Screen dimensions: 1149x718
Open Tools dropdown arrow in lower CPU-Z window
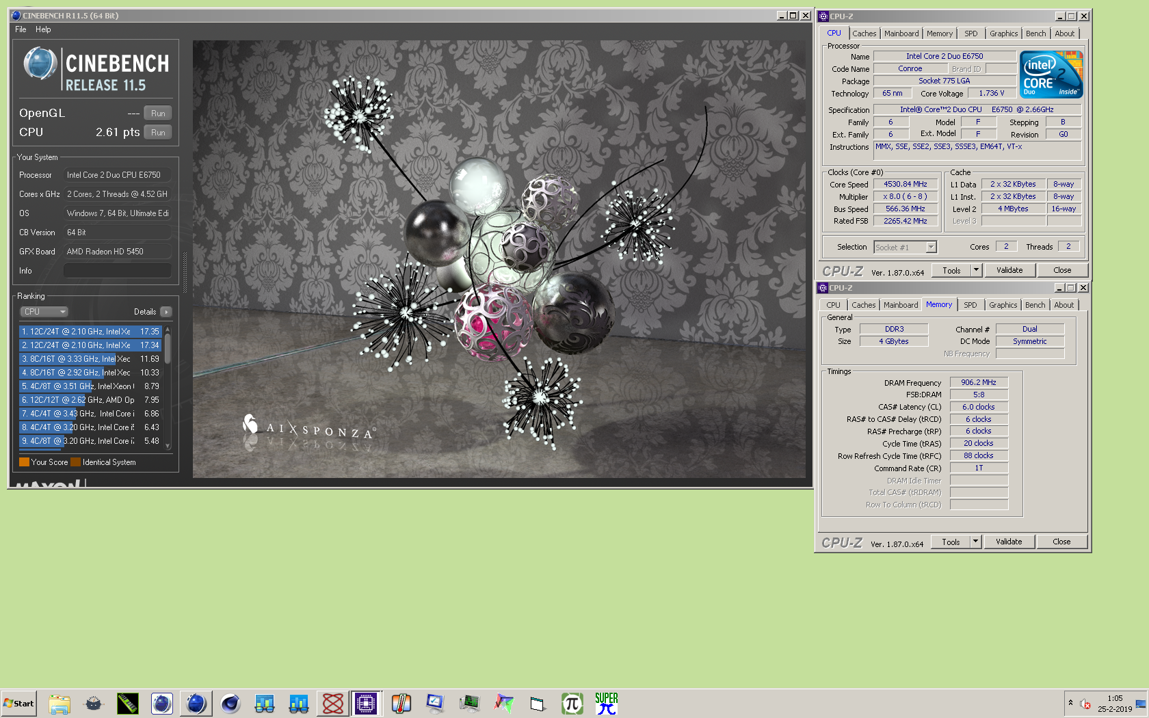(x=976, y=542)
